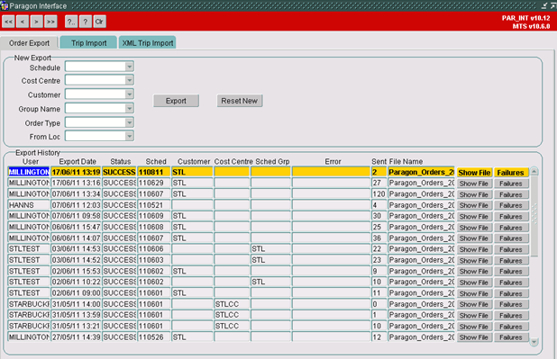Click Failures for 07/06/11 13:34 export
The image size is (557, 359).
(x=510, y=194)
